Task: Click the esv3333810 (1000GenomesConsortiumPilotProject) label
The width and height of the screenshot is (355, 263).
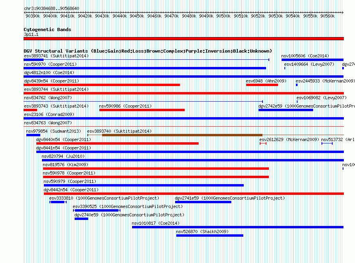Action: point(104,198)
